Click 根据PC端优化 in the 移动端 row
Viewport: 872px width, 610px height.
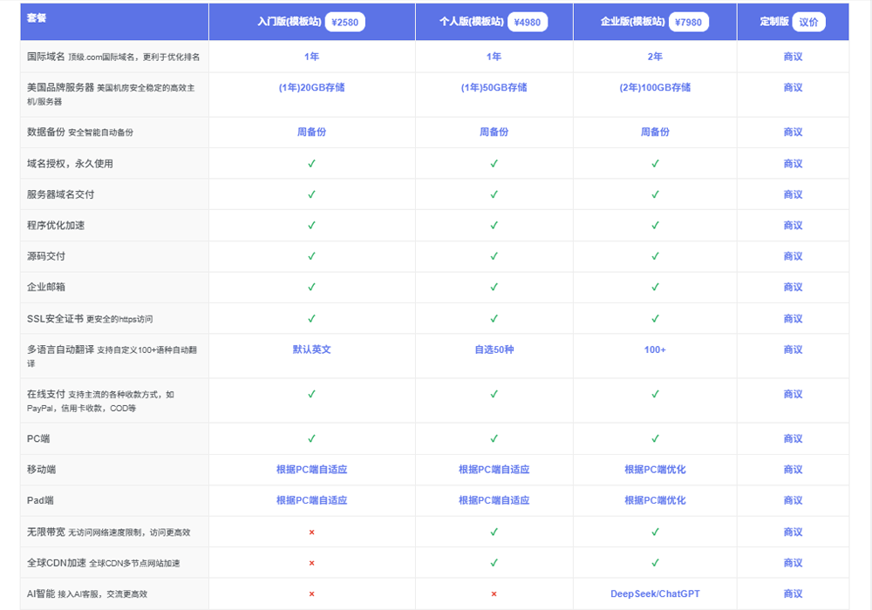click(x=655, y=470)
